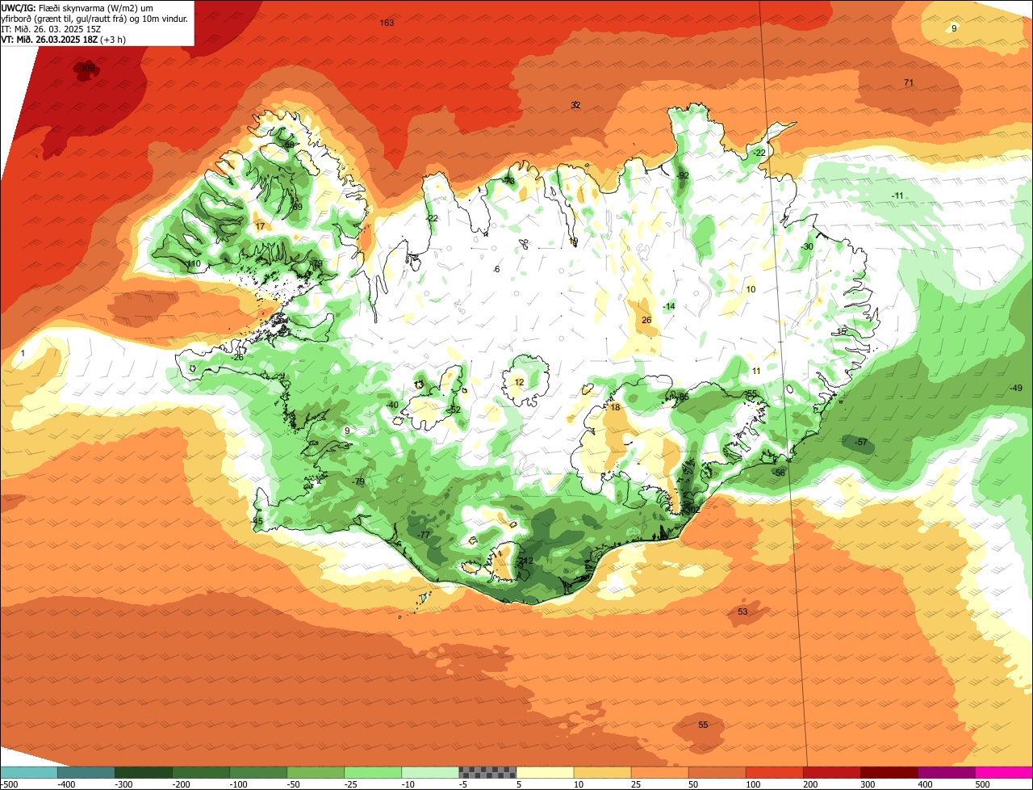Click the '-500' legend label
This screenshot has height=790, width=1033.
pos(9,784)
